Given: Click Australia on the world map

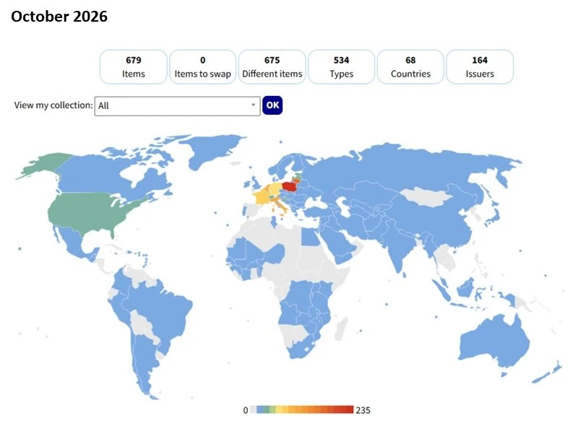Looking at the screenshot, I should 496,341.
